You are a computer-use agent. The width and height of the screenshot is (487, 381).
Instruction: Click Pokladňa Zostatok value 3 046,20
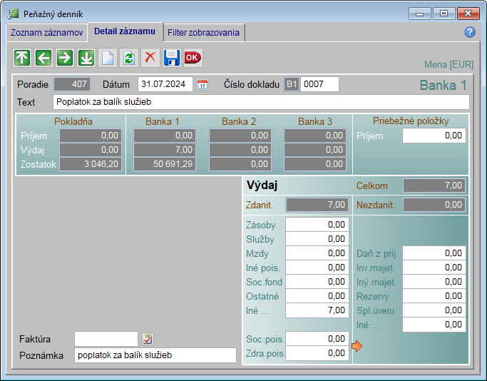[x=91, y=164]
